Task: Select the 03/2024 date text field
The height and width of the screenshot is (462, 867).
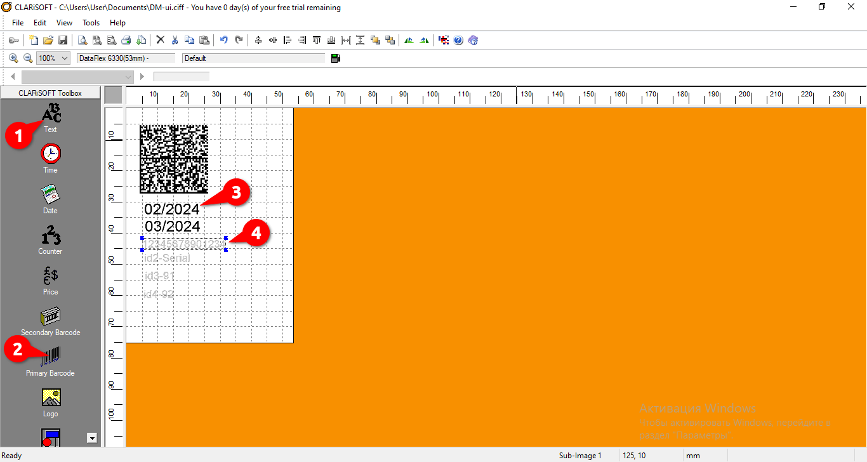Action: [172, 227]
